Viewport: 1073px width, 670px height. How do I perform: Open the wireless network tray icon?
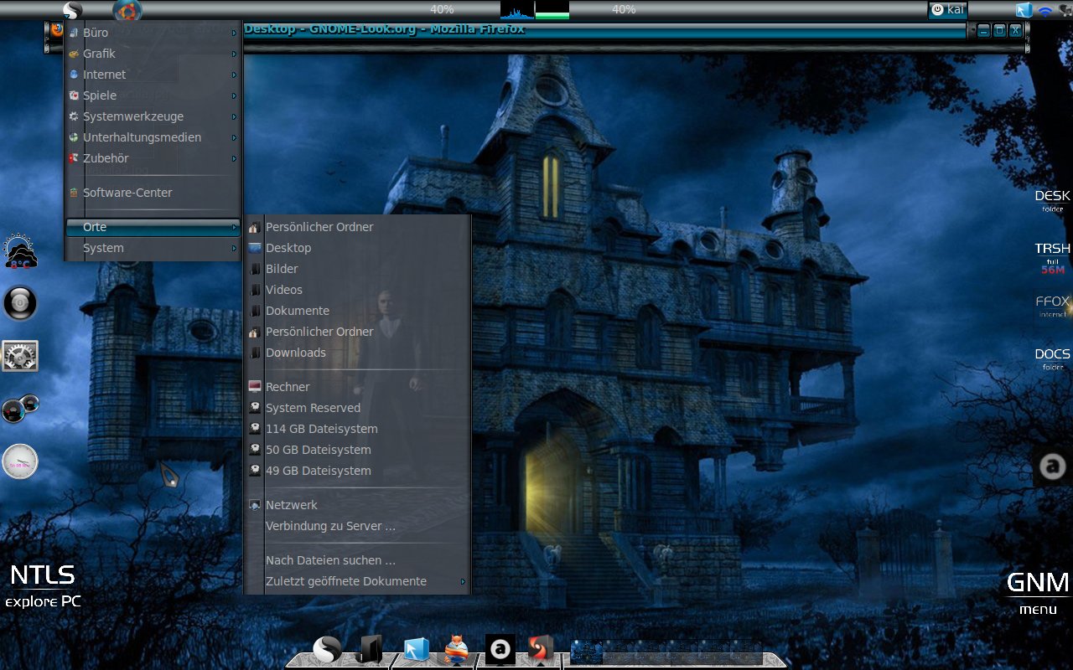(x=1045, y=11)
